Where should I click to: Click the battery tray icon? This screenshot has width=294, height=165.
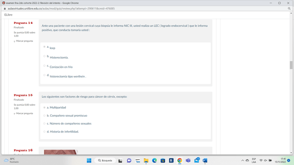[270, 161]
